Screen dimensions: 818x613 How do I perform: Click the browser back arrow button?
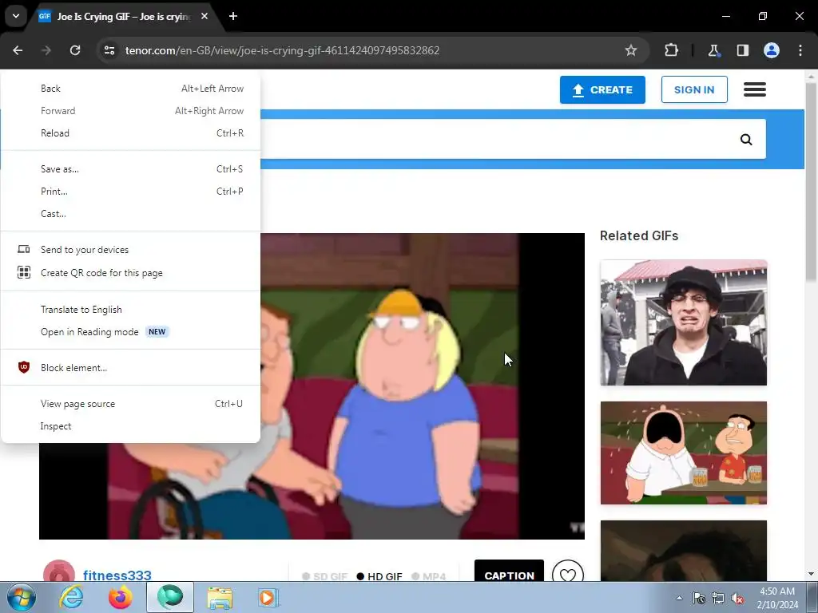18,50
